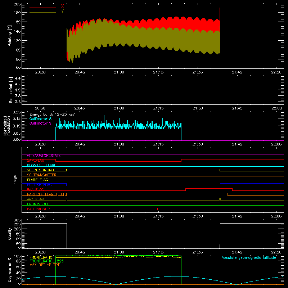The width and height of the screenshot is (288, 288).
Task: Click the Flags axis title
Action: (15, 180)
